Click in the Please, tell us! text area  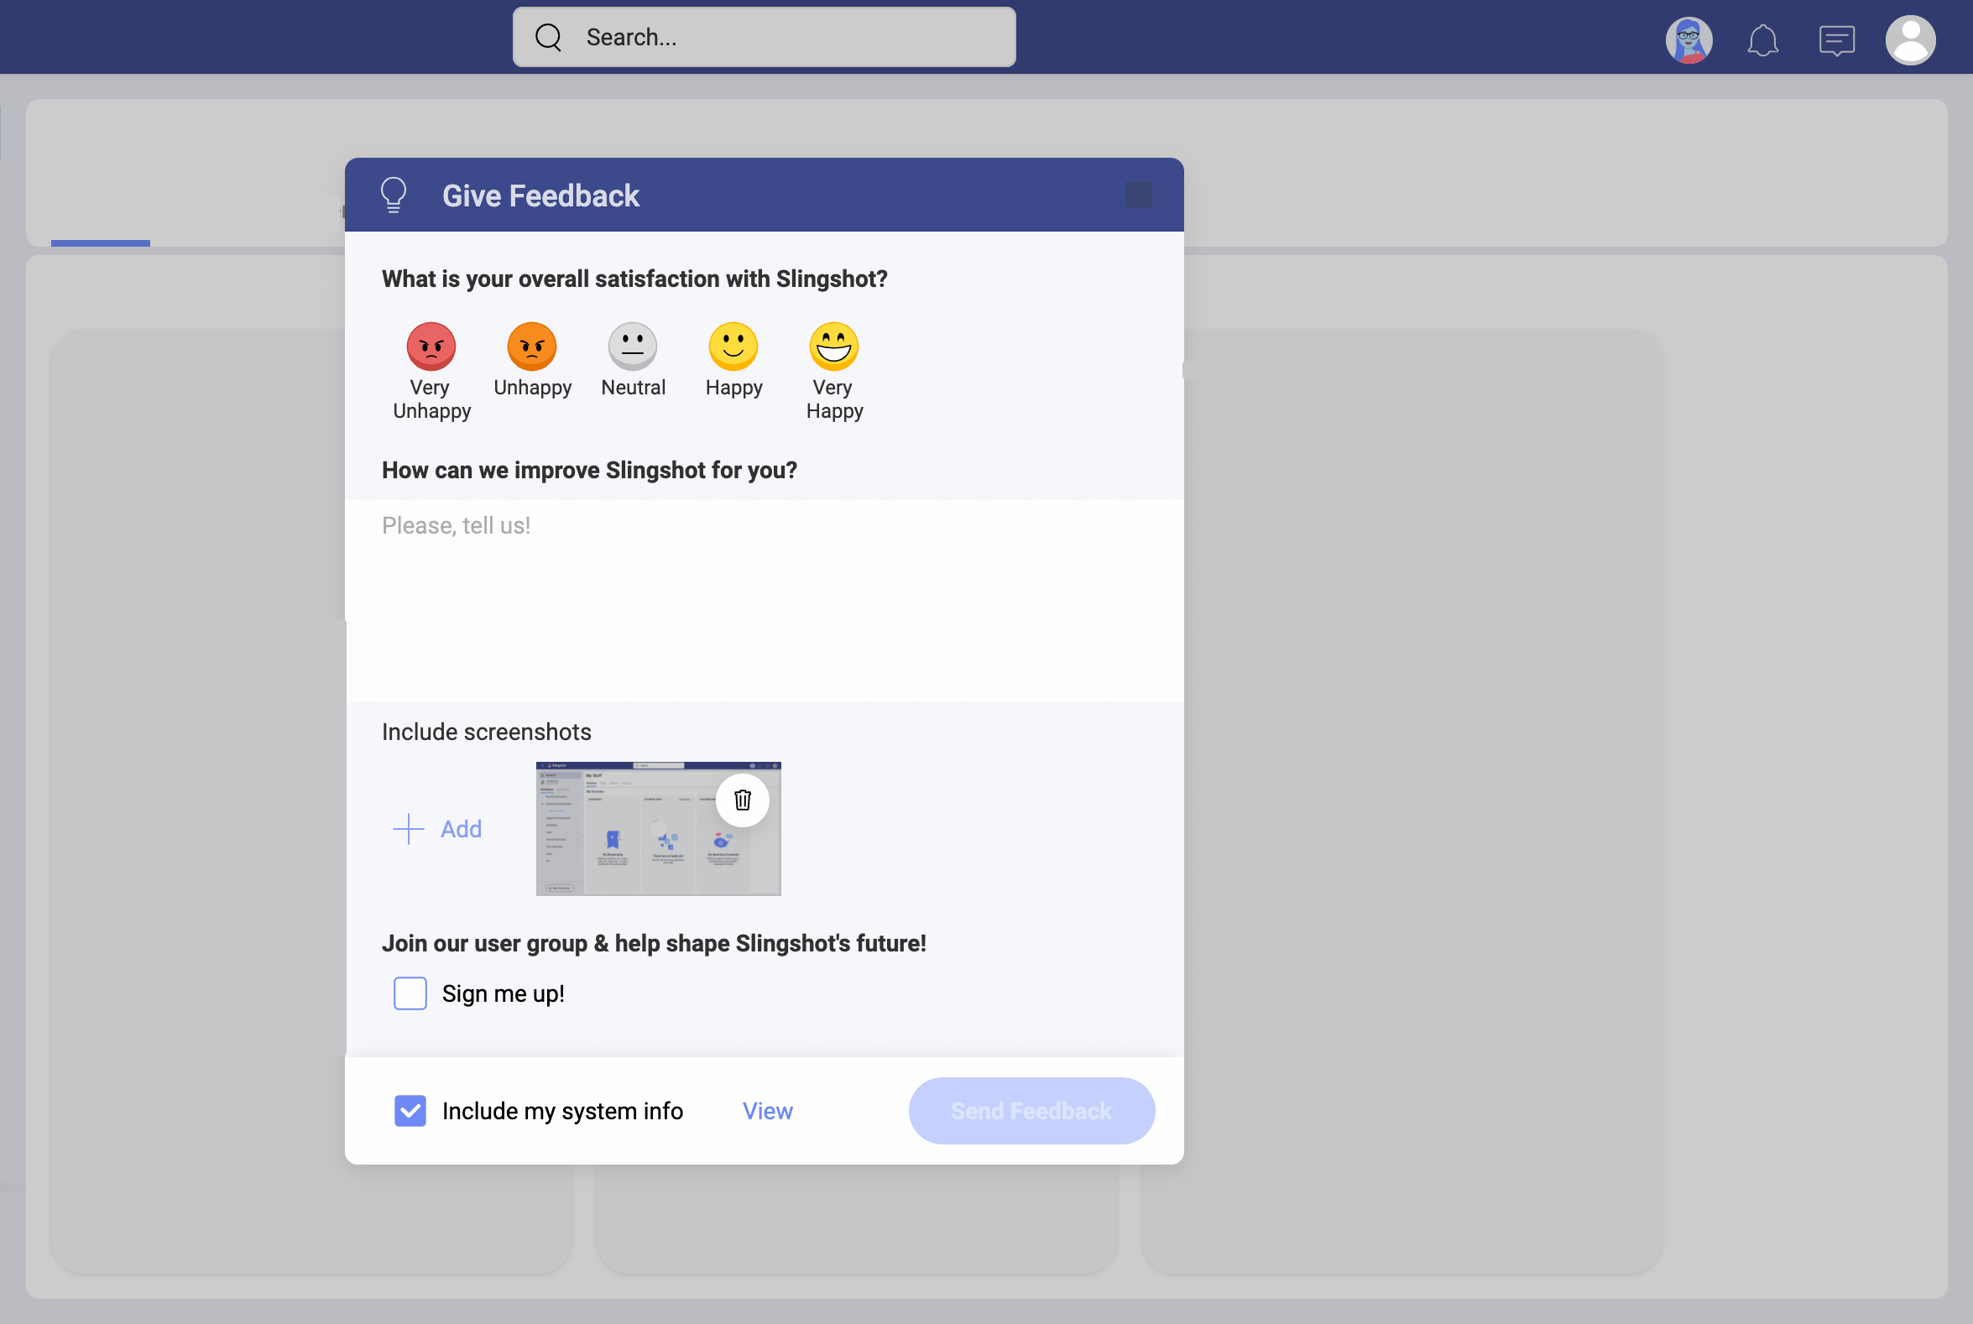click(765, 601)
